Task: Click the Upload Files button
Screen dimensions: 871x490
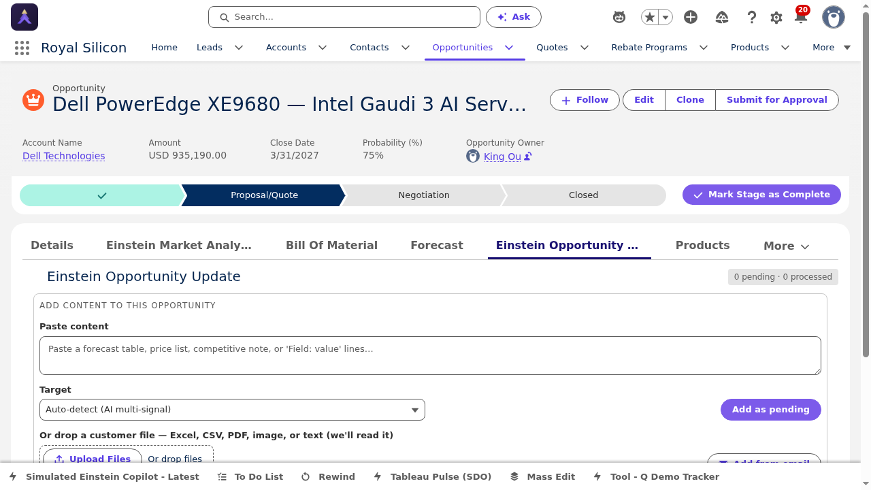Action: 93,459
